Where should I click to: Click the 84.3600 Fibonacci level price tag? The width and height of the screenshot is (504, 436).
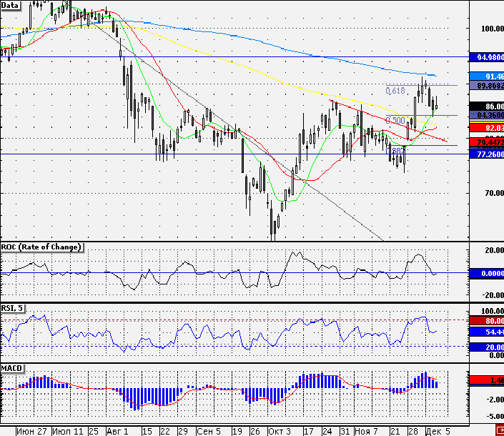(487, 115)
